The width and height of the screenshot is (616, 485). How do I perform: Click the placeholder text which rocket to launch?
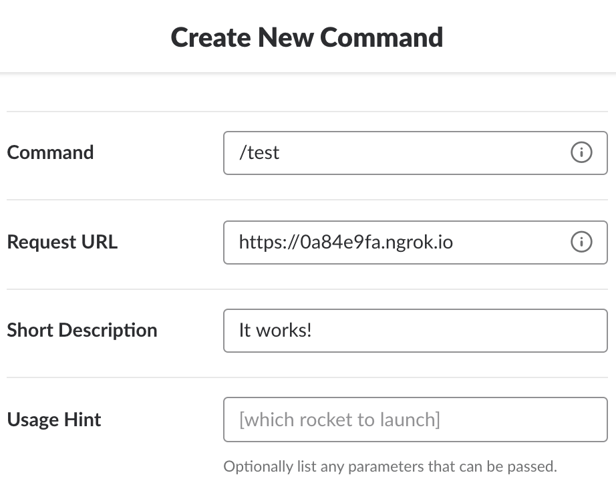(x=339, y=420)
